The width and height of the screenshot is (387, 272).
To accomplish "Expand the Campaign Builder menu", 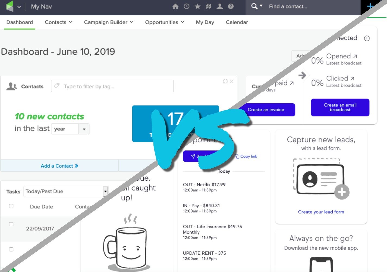I will (109, 22).
